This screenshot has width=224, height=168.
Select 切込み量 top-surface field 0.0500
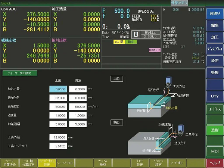point(58,89)
